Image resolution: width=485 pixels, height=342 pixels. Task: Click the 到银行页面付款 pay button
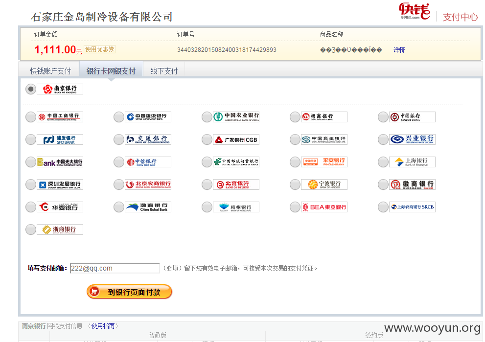pos(129,292)
